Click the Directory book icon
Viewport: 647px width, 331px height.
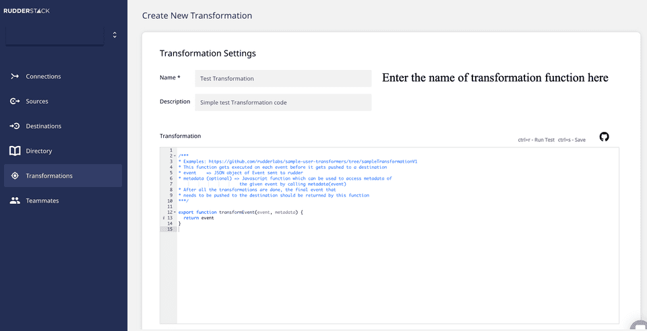[15, 151]
